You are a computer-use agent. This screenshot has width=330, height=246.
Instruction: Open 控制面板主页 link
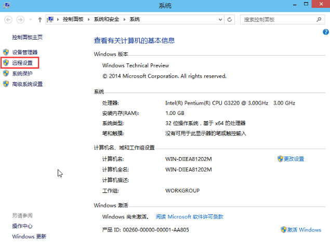pyautogui.click(x=27, y=37)
